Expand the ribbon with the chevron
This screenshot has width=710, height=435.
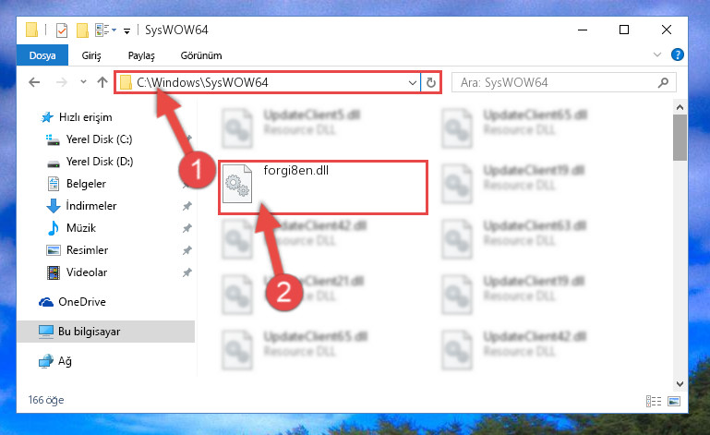(x=657, y=54)
